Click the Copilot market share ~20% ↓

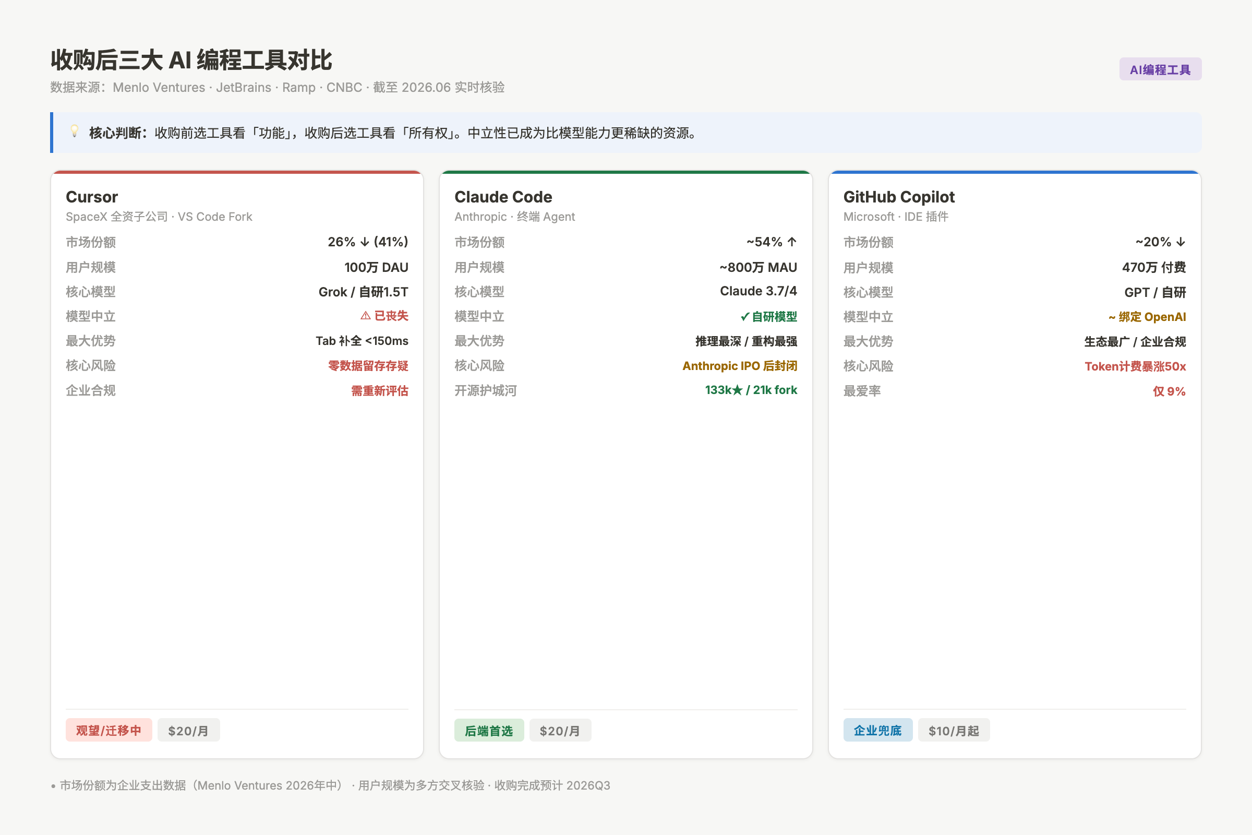pos(1160,242)
